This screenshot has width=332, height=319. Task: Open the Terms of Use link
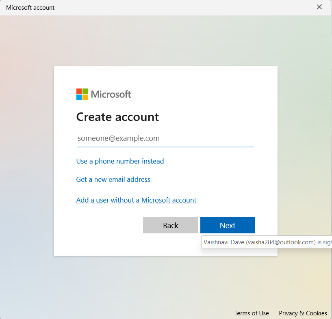point(252,313)
